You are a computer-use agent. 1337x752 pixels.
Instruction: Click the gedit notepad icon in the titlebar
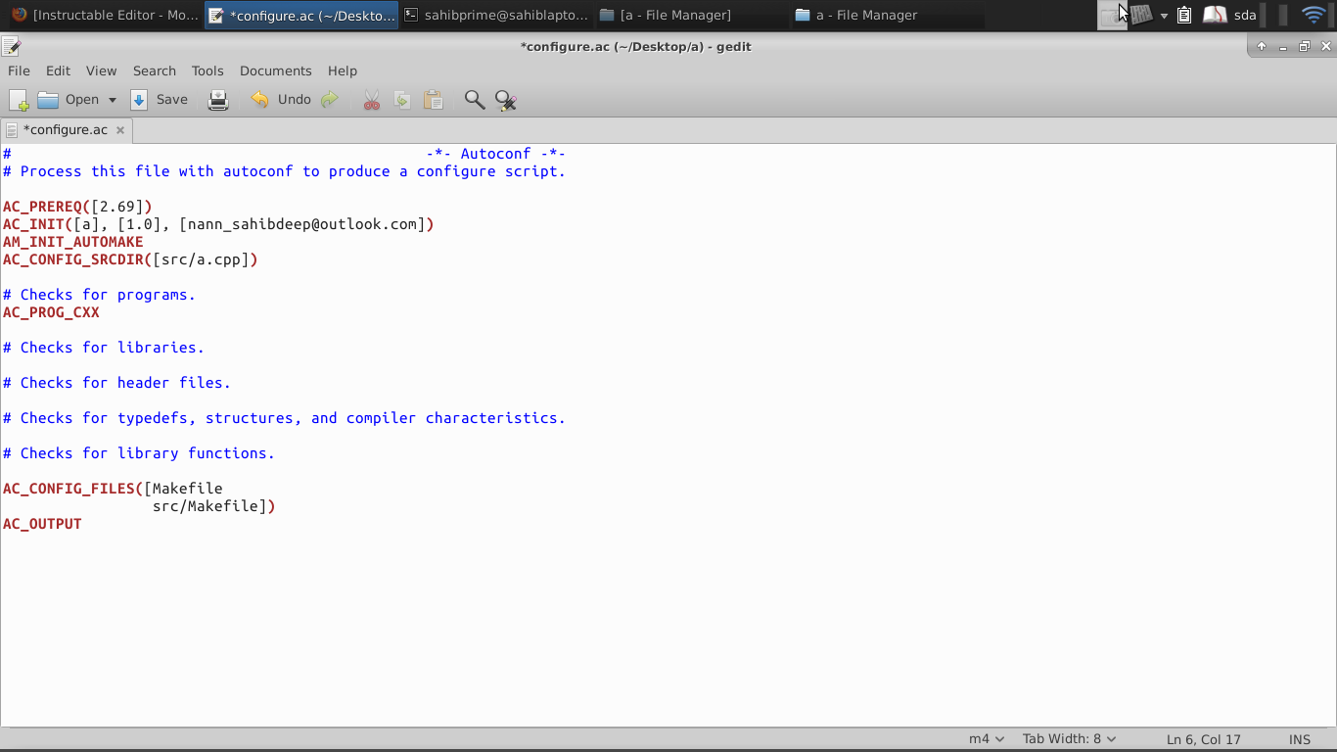[x=12, y=46]
